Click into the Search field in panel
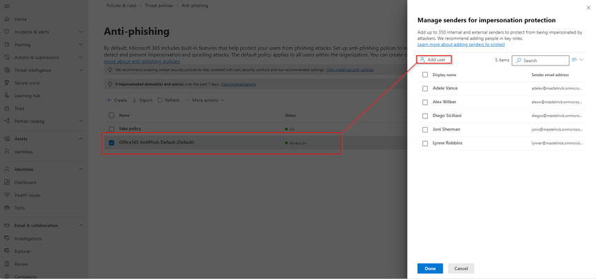 (x=540, y=61)
